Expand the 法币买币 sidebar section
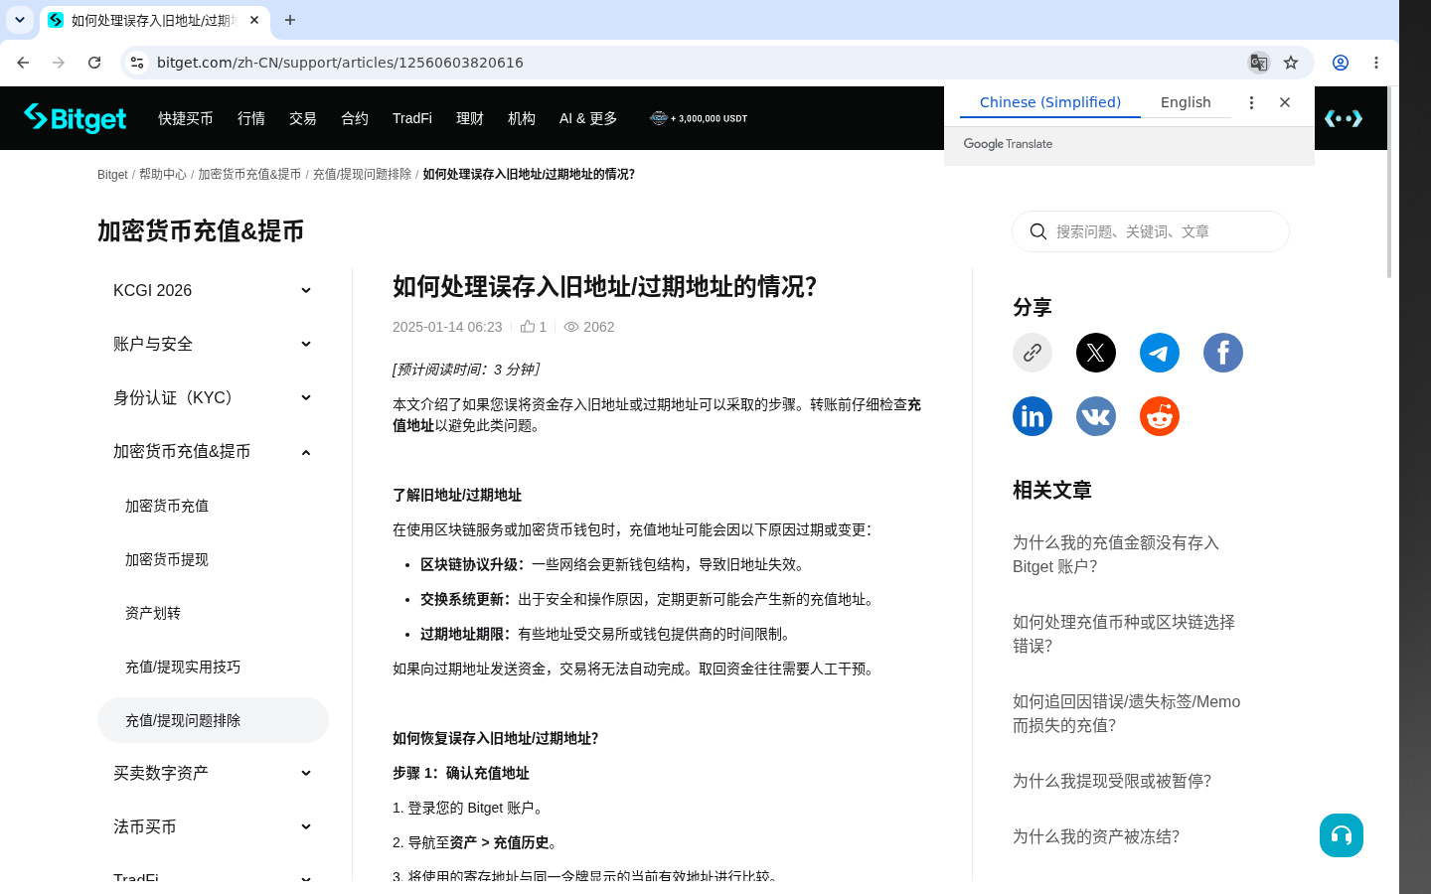The image size is (1431, 894). point(213,826)
